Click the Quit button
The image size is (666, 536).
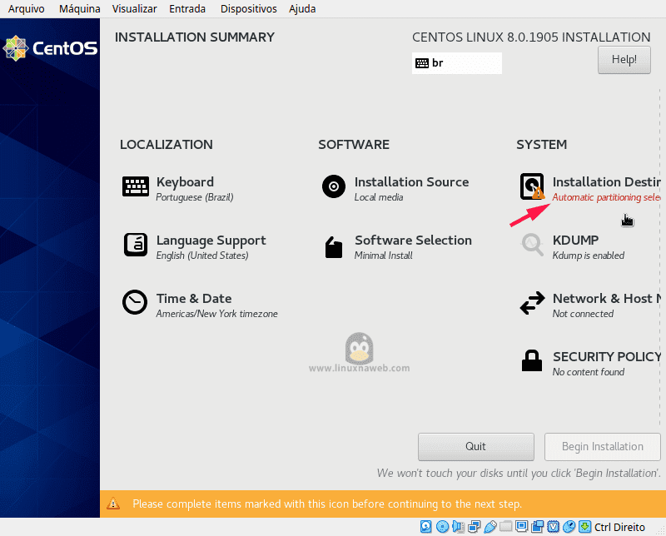(475, 446)
